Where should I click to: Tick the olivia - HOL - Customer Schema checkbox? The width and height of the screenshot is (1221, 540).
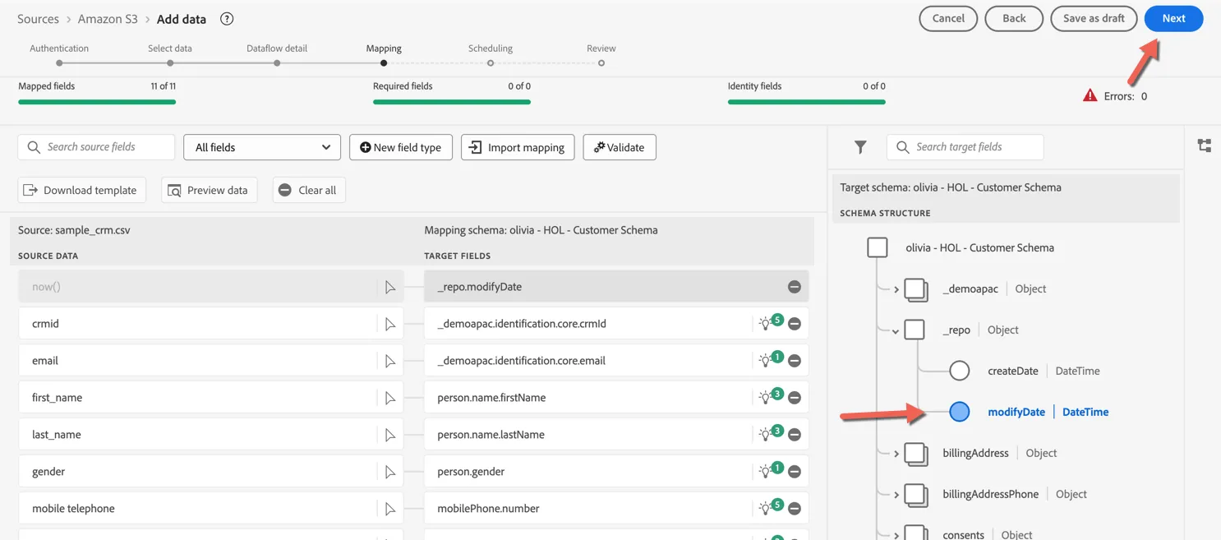coord(878,247)
